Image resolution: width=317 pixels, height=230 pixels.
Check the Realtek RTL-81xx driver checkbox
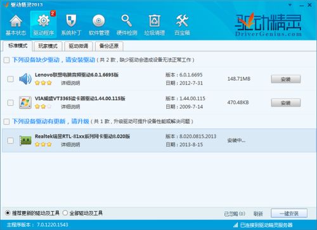10,140
